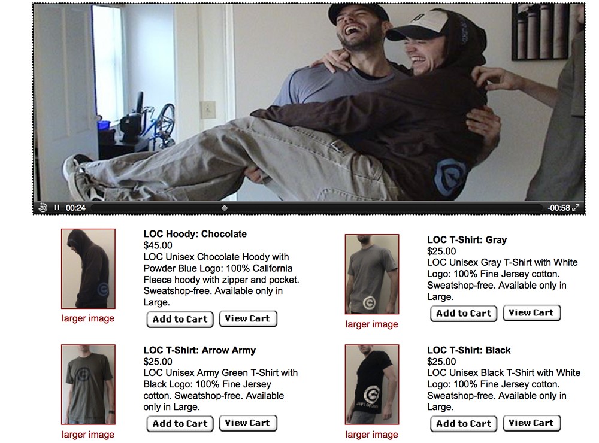Follow larger image link under Black T-Shirt
Screen dimensions: 599x443
(x=372, y=435)
